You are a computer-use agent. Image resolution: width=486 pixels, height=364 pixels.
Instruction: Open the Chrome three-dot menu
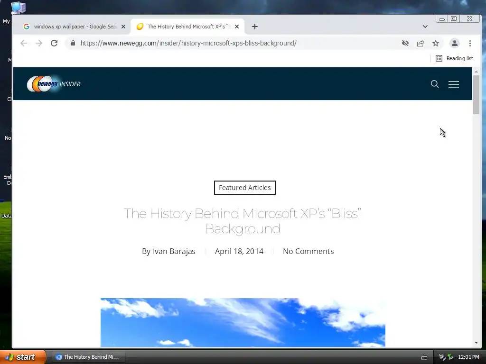pos(470,43)
